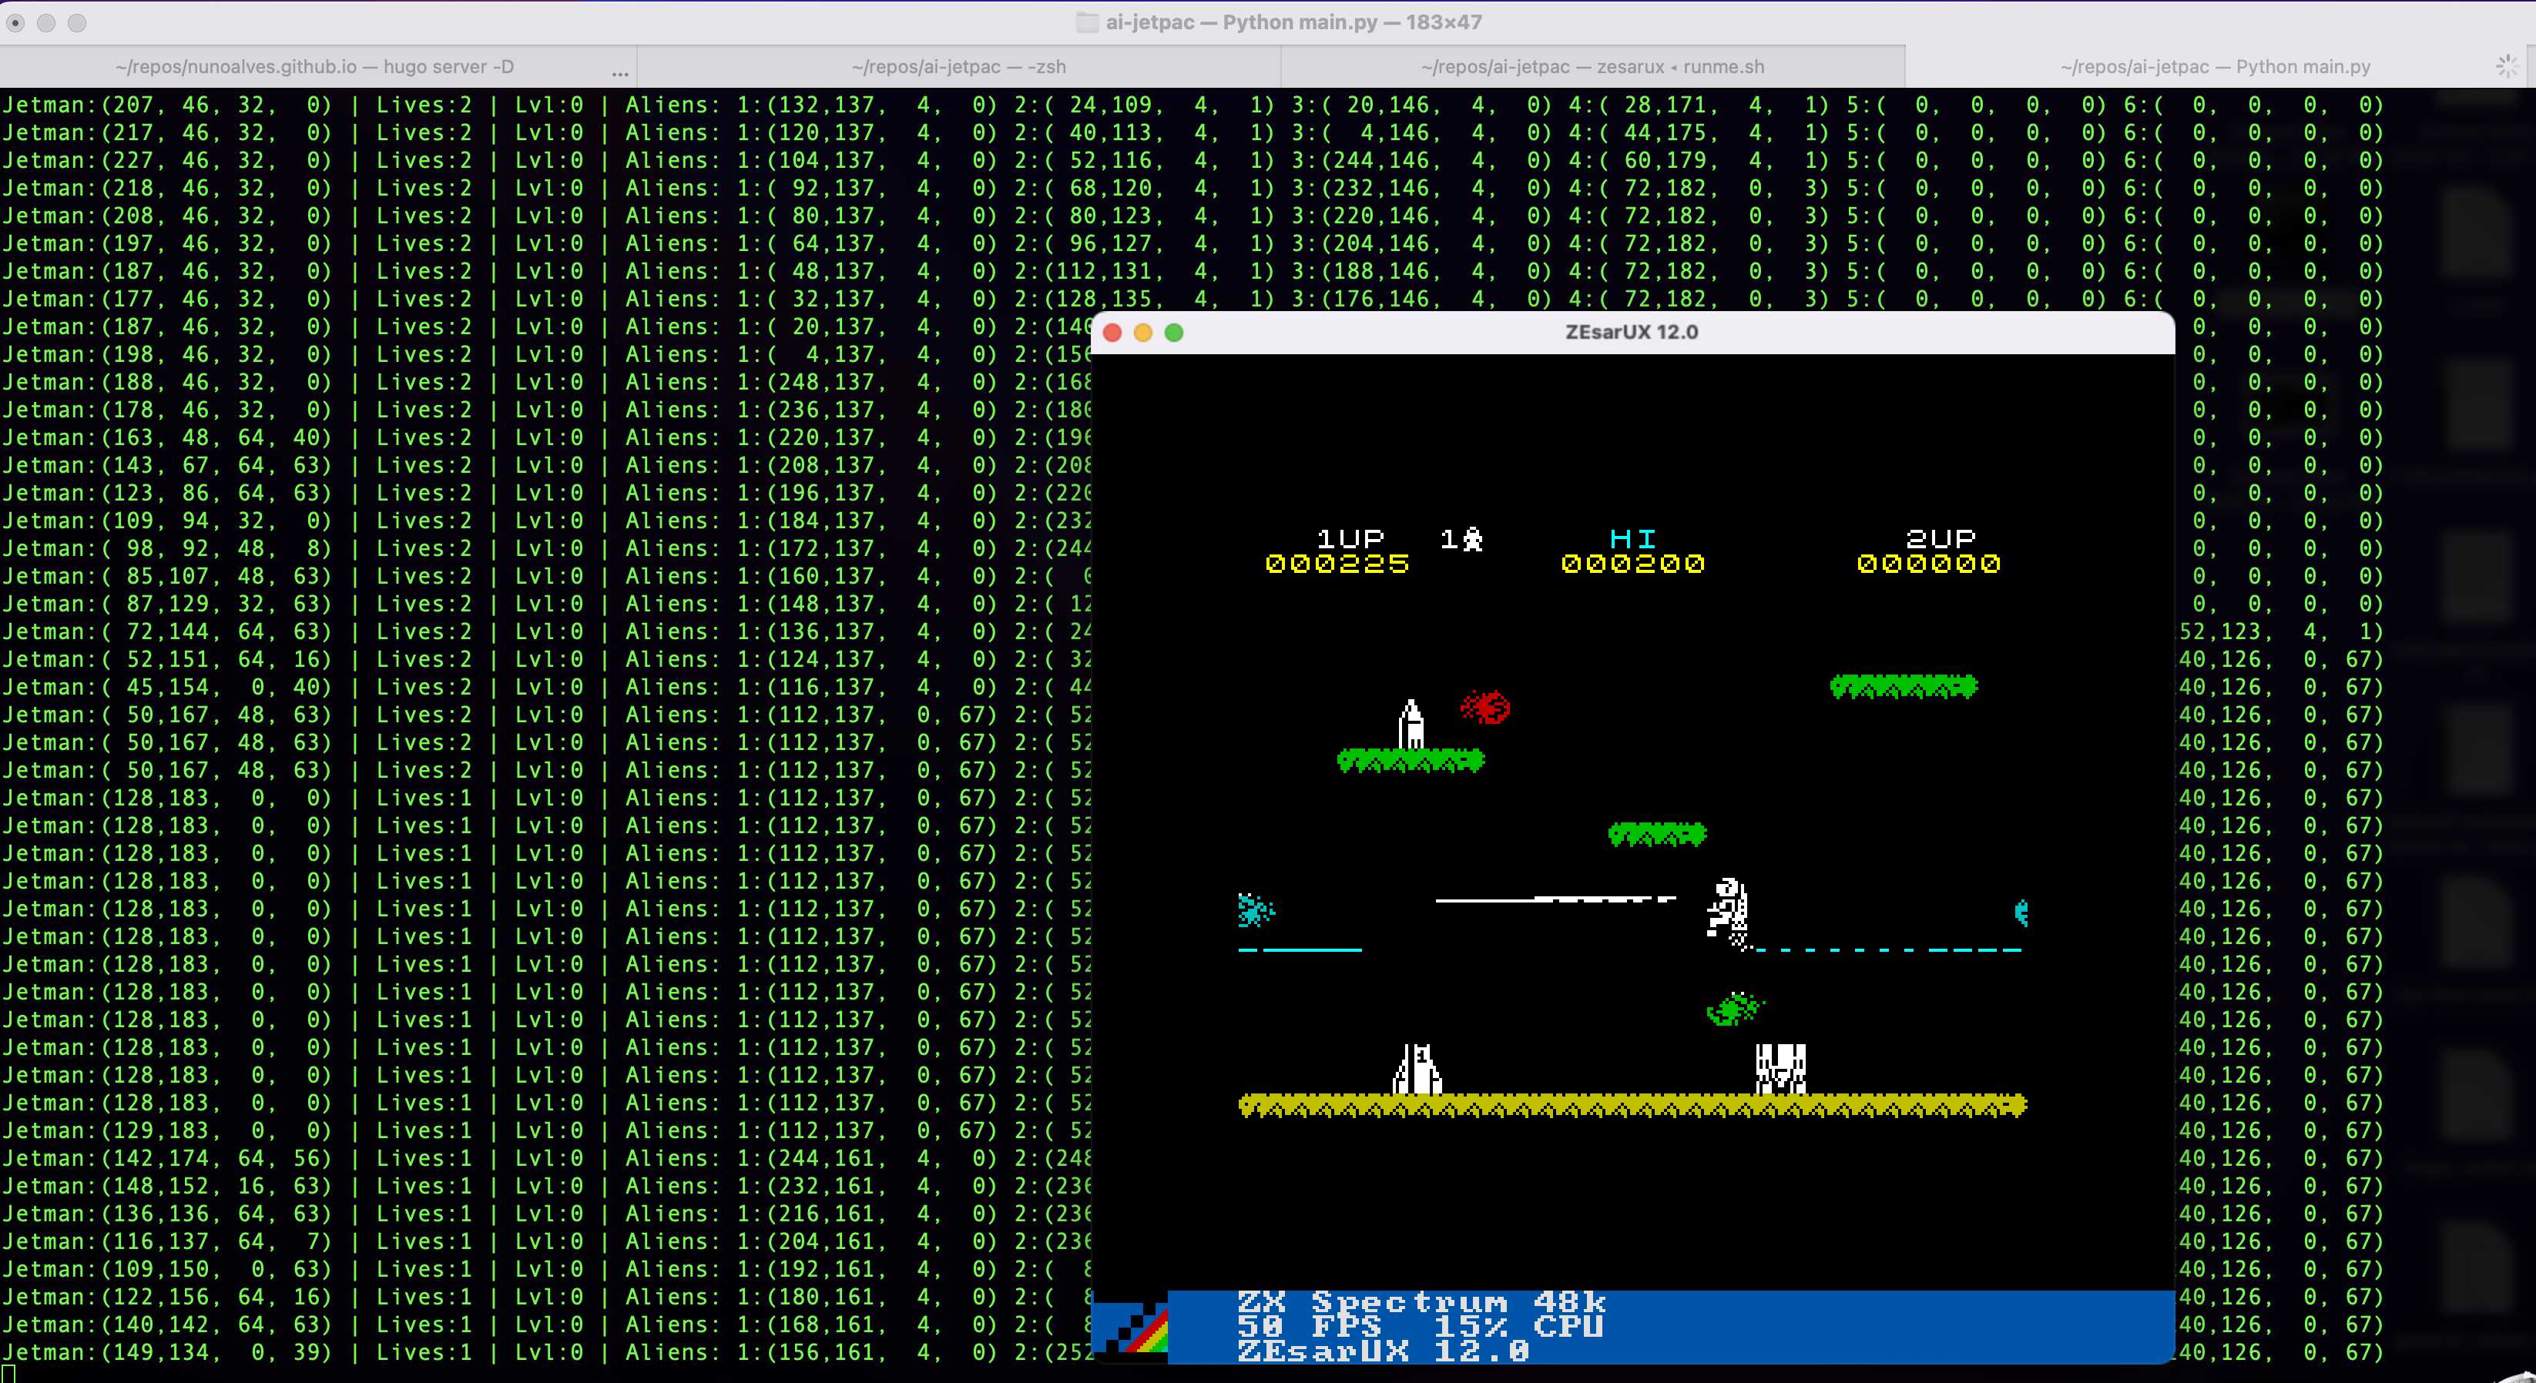Open the zesarux runme.sh terminal tab

(1592, 67)
